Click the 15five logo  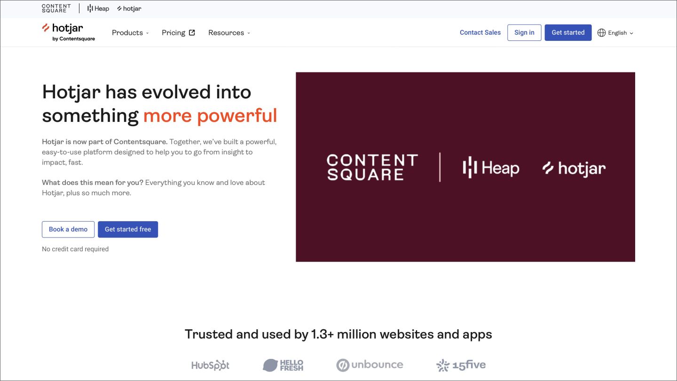pos(460,365)
